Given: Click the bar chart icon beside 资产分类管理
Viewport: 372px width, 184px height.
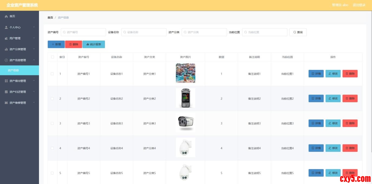Looking at the screenshot, I should click(x=6, y=49).
